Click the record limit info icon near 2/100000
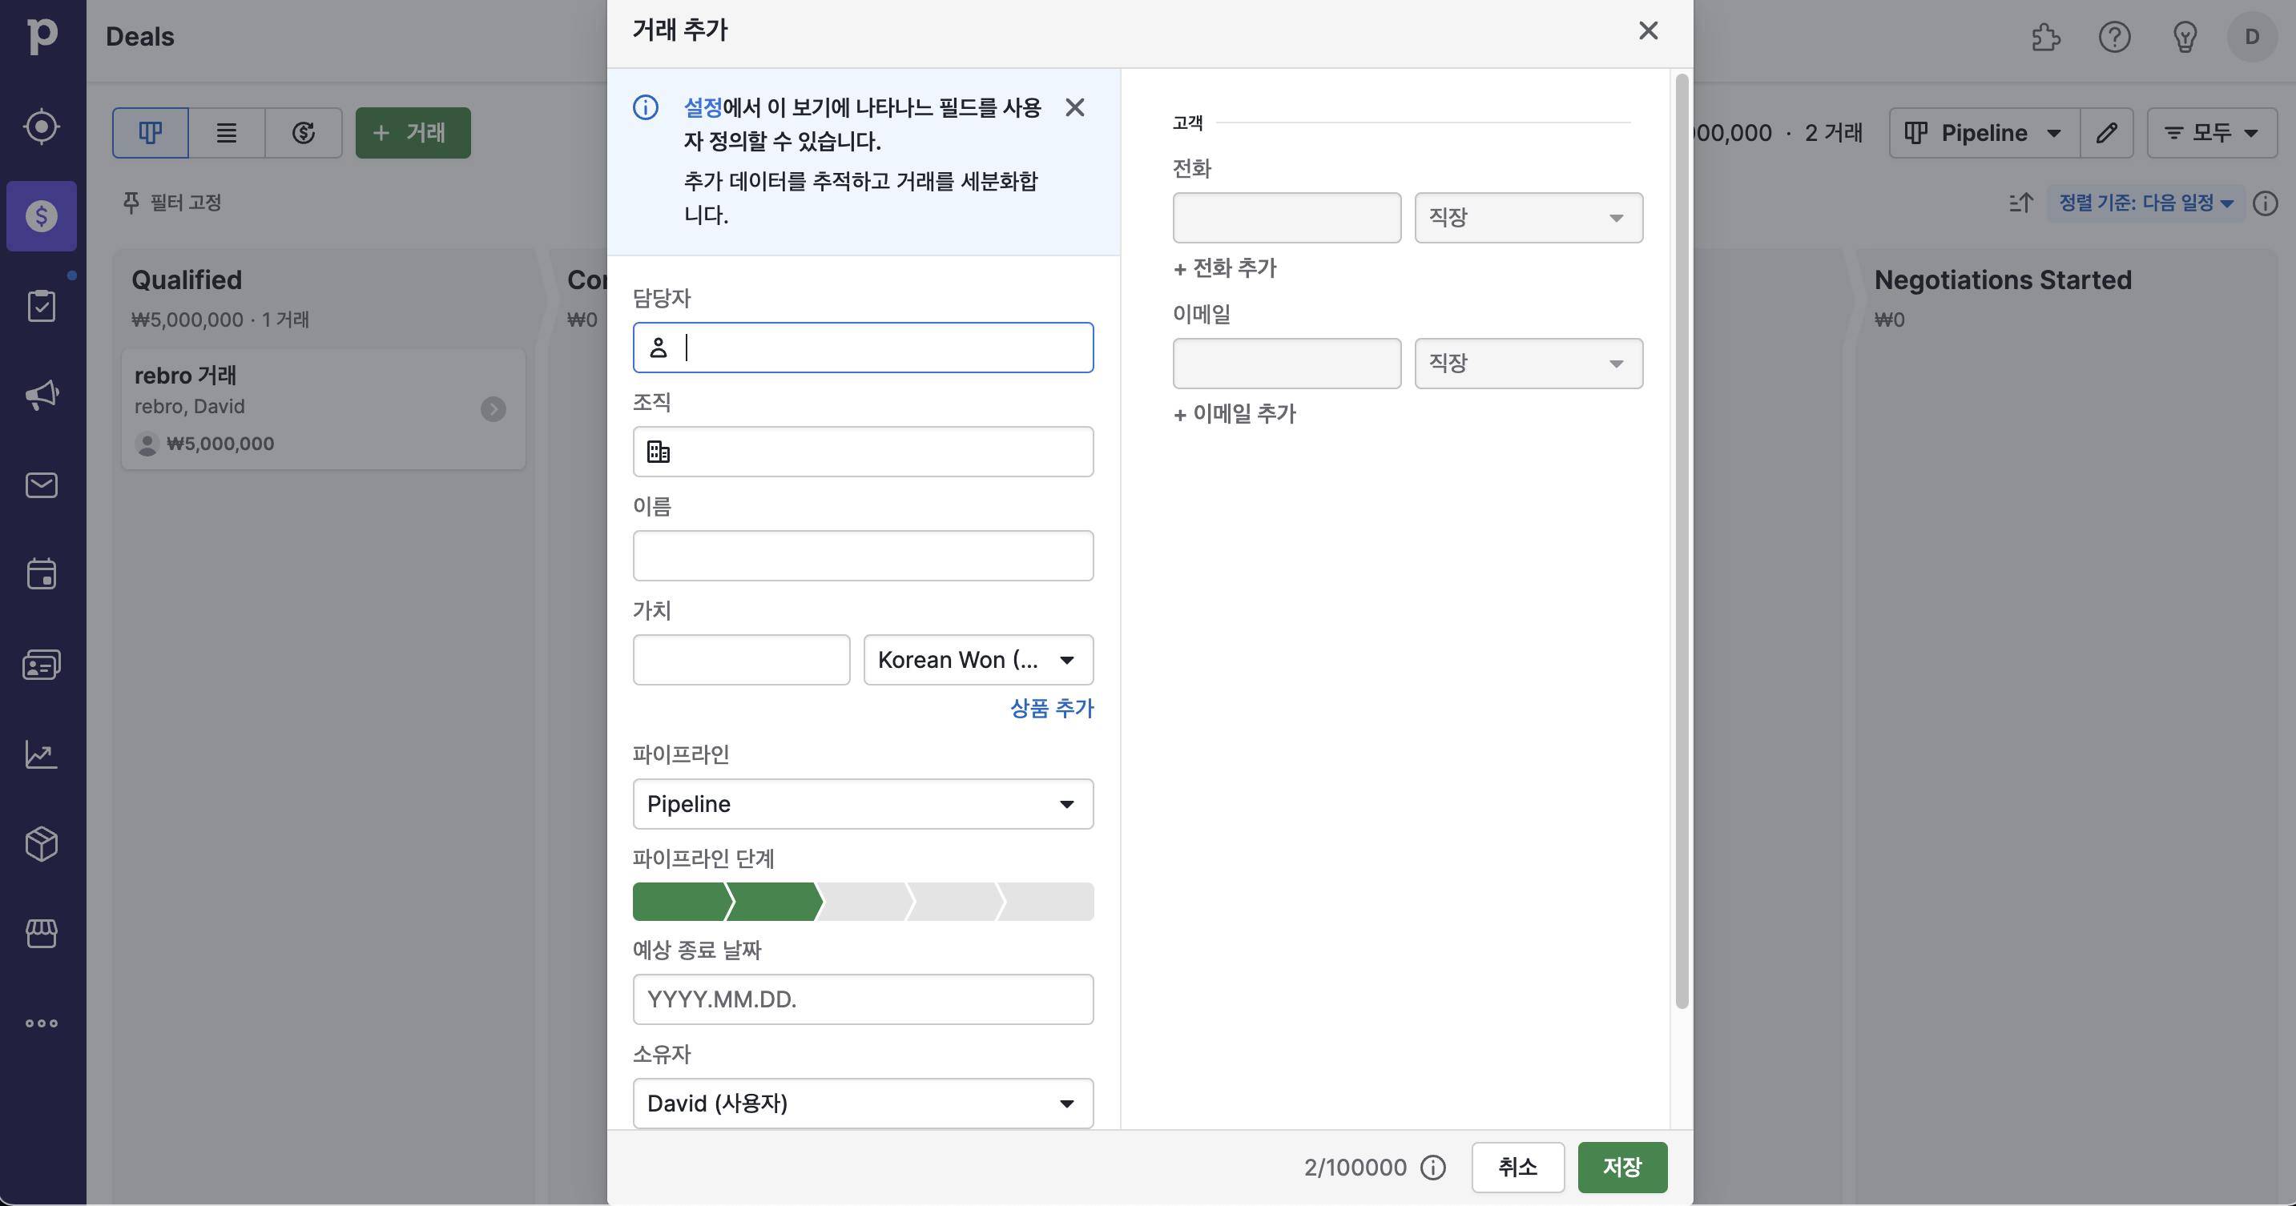Image resolution: width=2296 pixels, height=1206 pixels. tap(1432, 1168)
